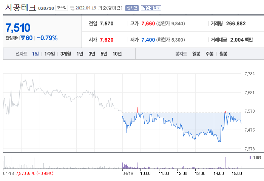
Task: Click the 12:00 time axis label
Action: 182,173
